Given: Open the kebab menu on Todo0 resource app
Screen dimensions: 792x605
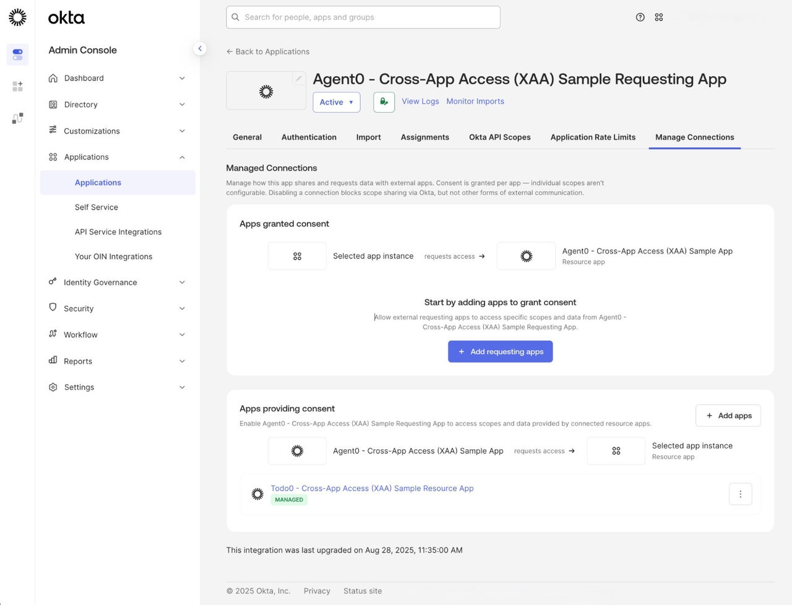Looking at the screenshot, I should click(740, 494).
